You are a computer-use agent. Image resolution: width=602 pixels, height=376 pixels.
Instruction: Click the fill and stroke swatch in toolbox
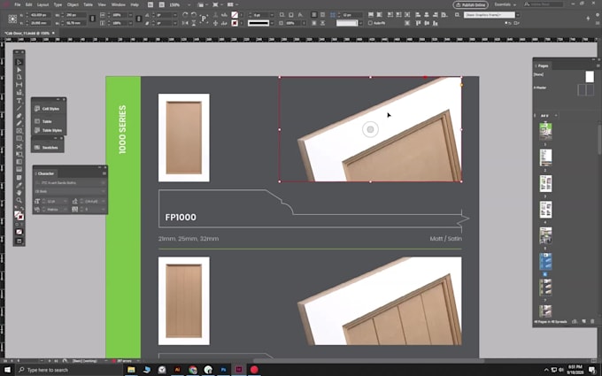coord(19,216)
